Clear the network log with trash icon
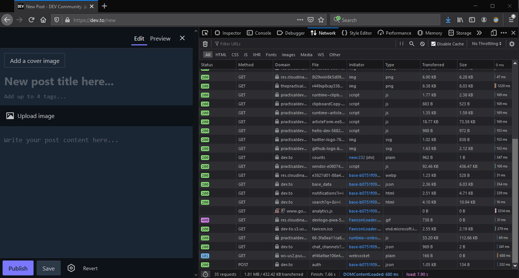Screen dimensions: 519x278 [x=205, y=44]
